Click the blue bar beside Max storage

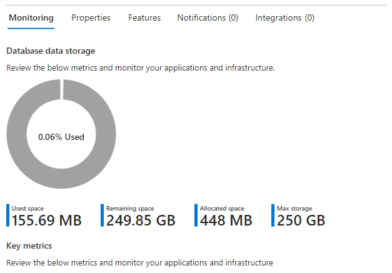tap(273, 215)
